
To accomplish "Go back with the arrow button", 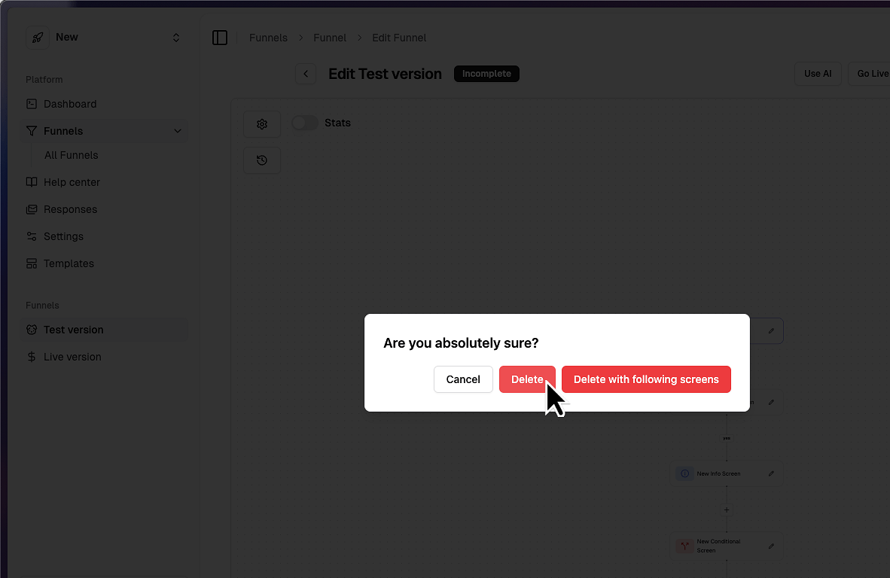I will click(306, 74).
